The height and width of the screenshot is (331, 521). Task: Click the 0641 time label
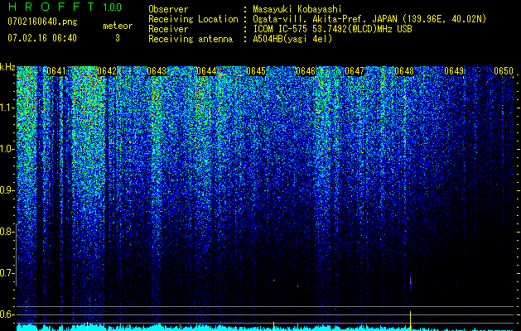tap(56, 71)
